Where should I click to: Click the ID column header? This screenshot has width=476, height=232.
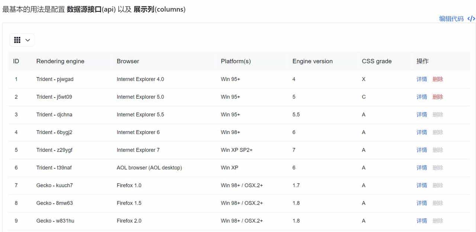pyautogui.click(x=16, y=61)
